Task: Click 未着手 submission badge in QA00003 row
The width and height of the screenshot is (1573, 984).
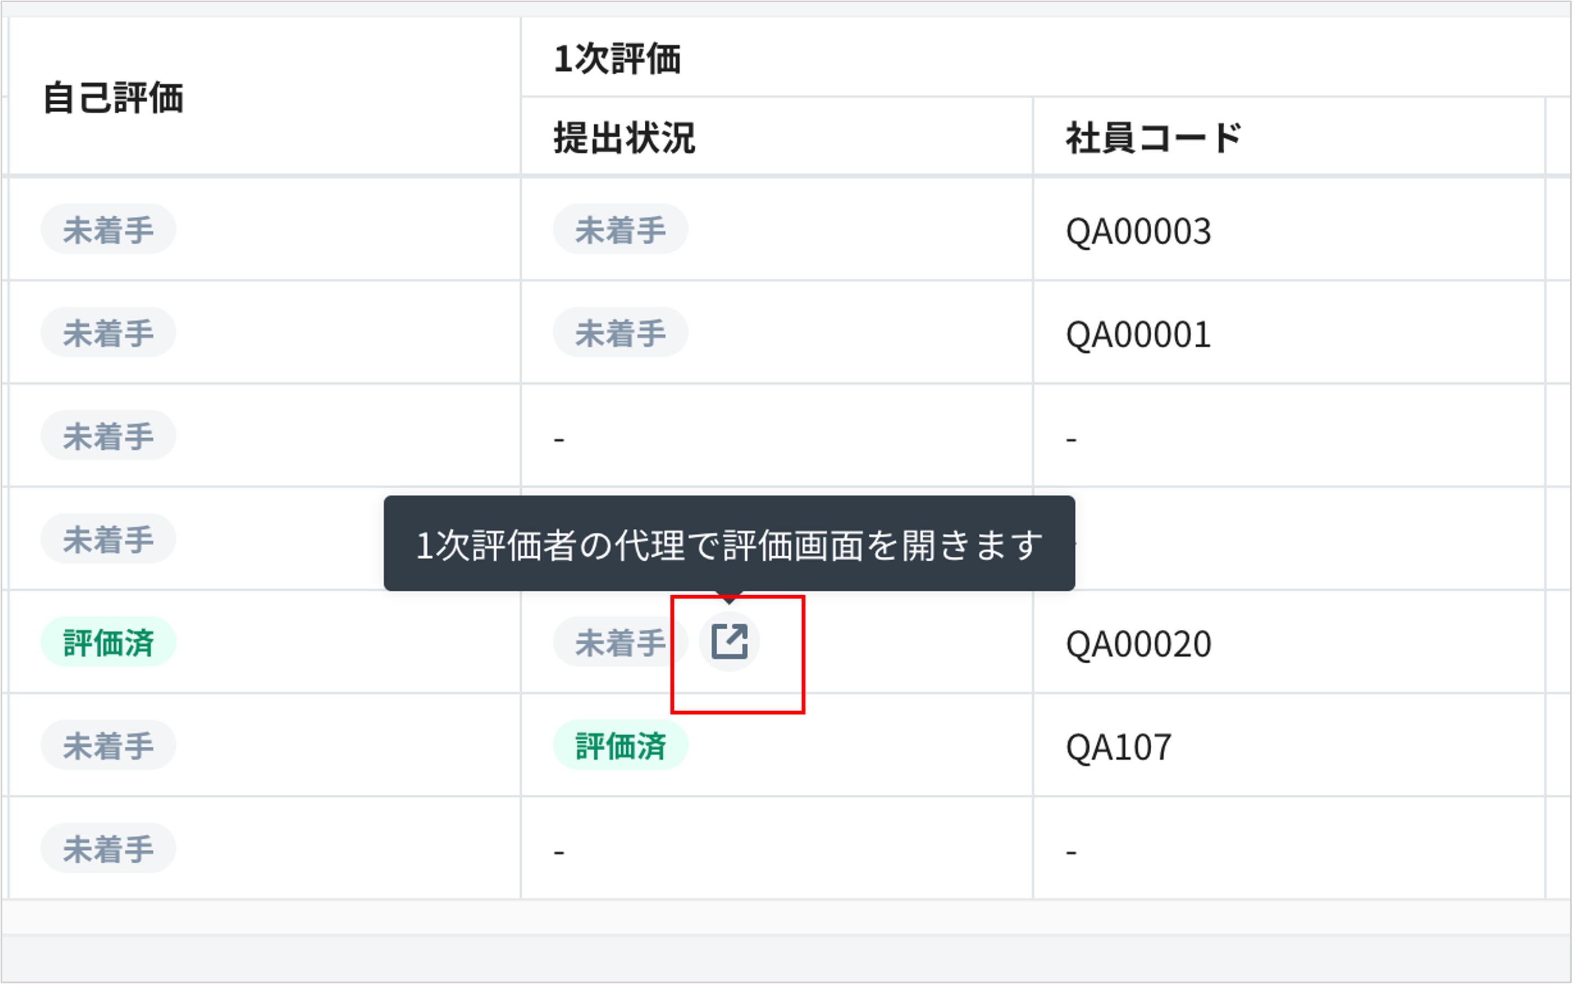Action: point(620,230)
